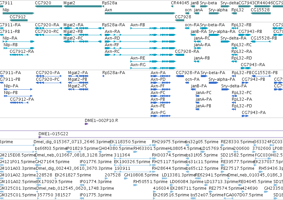This screenshot has height=200, width=283.
Task: Click protein Mgat2-PA
Action: [x=78, y=73]
